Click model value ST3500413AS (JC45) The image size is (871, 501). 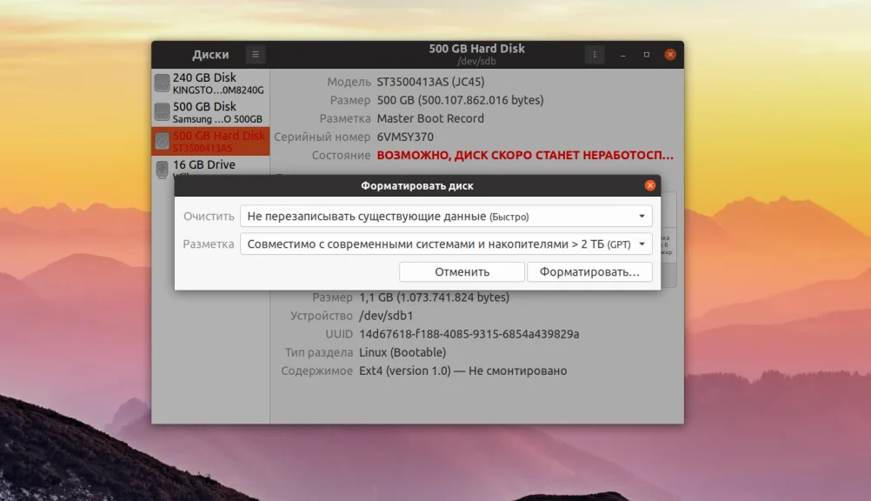pyautogui.click(x=430, y=82)
